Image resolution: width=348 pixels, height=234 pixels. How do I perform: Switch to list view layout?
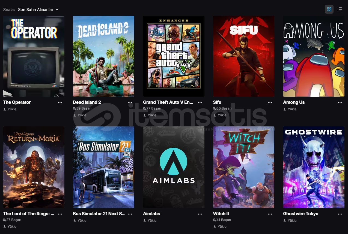(340, 9)
